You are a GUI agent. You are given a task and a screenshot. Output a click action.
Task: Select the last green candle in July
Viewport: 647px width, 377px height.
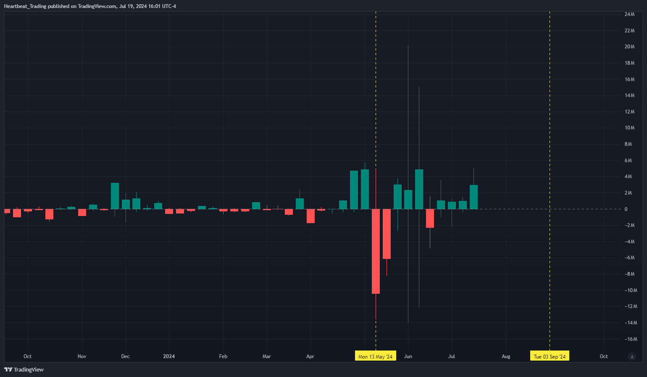click(x=473, y=197)
